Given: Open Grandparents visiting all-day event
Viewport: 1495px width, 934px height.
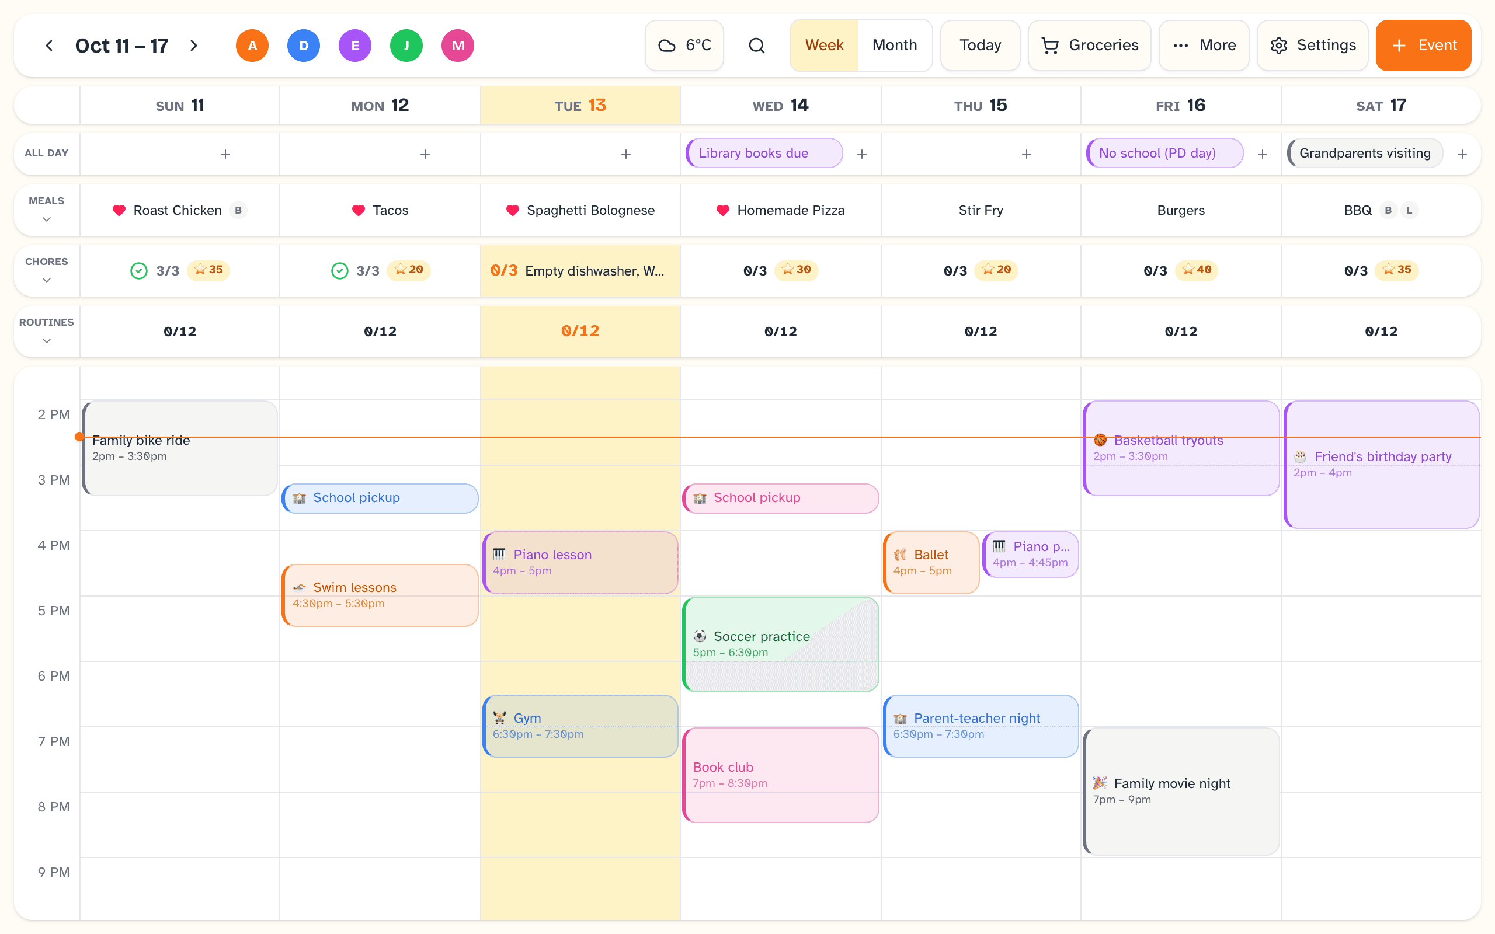Looking at the screenshot, I should 1365,153.
